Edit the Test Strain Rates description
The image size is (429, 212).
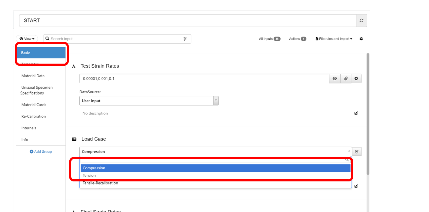(x=356, y=113)
